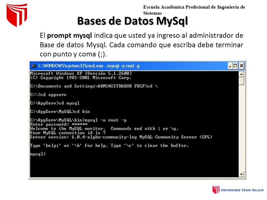Click the scrollbar down arrow in cmd window

tap(241, 174)
